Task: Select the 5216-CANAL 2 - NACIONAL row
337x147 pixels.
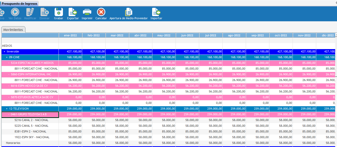Action: (x=31, y=120)
